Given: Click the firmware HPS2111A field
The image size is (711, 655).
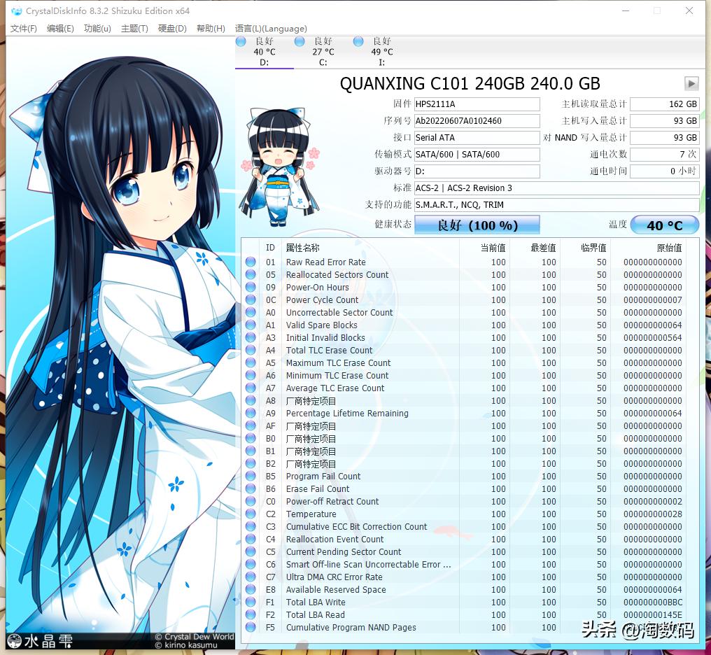Looking at the screenshot, I should click(477, 104).
